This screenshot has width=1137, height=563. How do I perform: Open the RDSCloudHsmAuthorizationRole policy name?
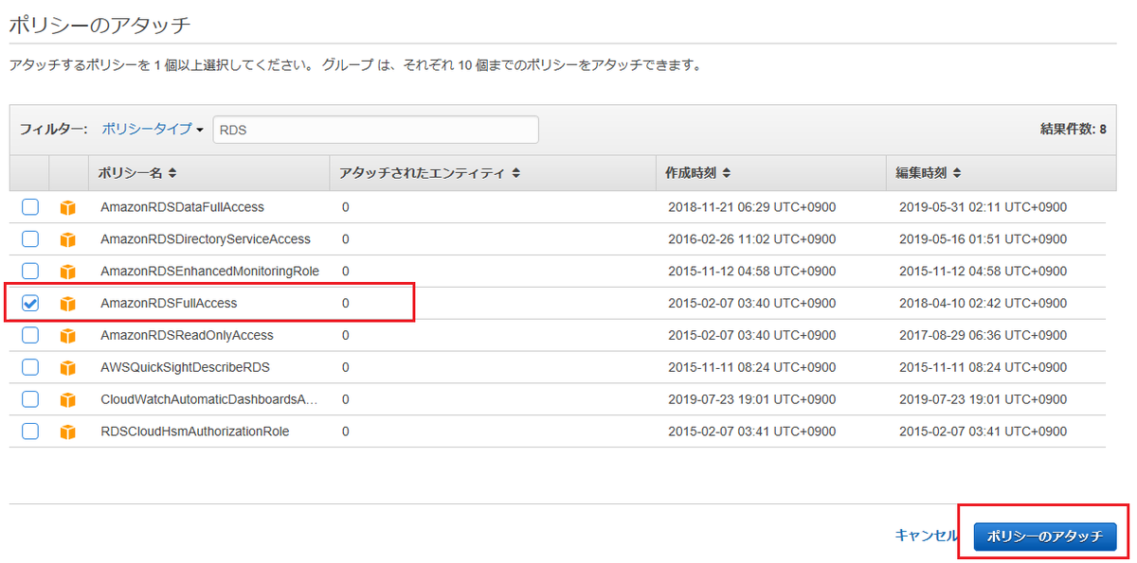195,431
